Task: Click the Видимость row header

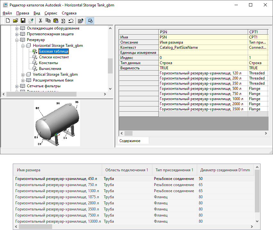Action: [x=139, y=68]
